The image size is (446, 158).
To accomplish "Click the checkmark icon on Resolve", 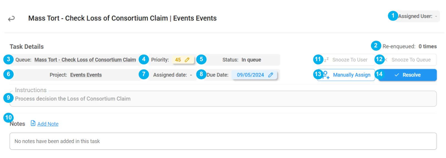I will [397, 75].
